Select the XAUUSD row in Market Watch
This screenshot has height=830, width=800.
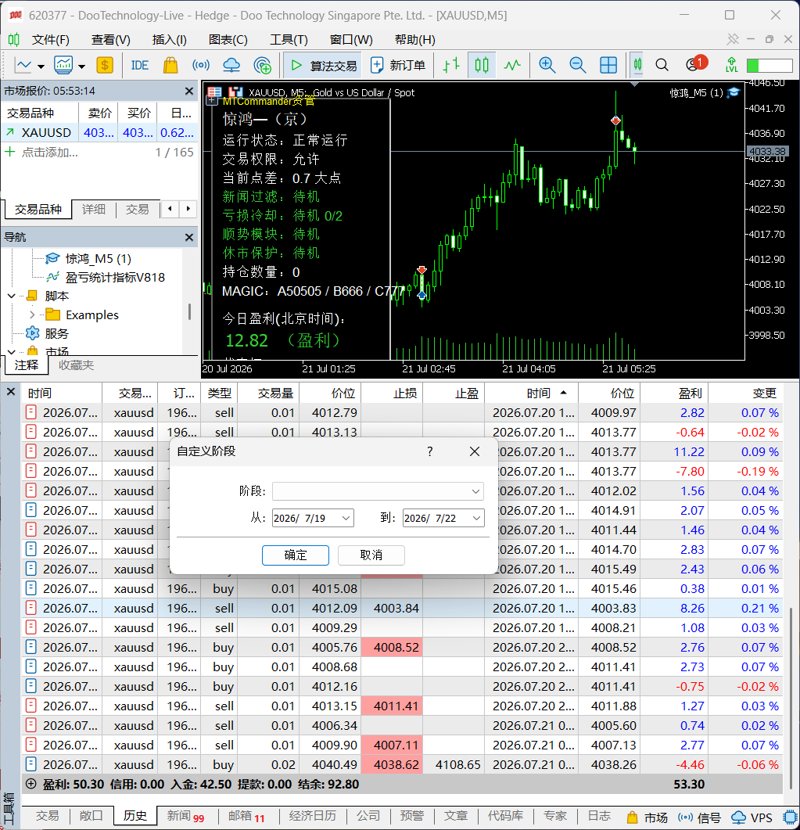point(99,132)
